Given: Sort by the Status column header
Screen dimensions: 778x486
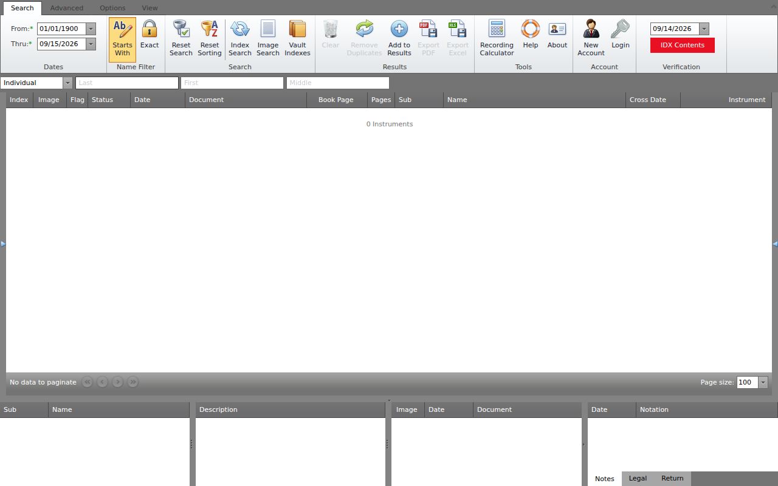Looking at the screenshot, I should [x=109, y=100].
